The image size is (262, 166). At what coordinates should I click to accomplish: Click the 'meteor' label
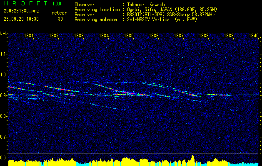pyautogui.click(x=59, y=13)
